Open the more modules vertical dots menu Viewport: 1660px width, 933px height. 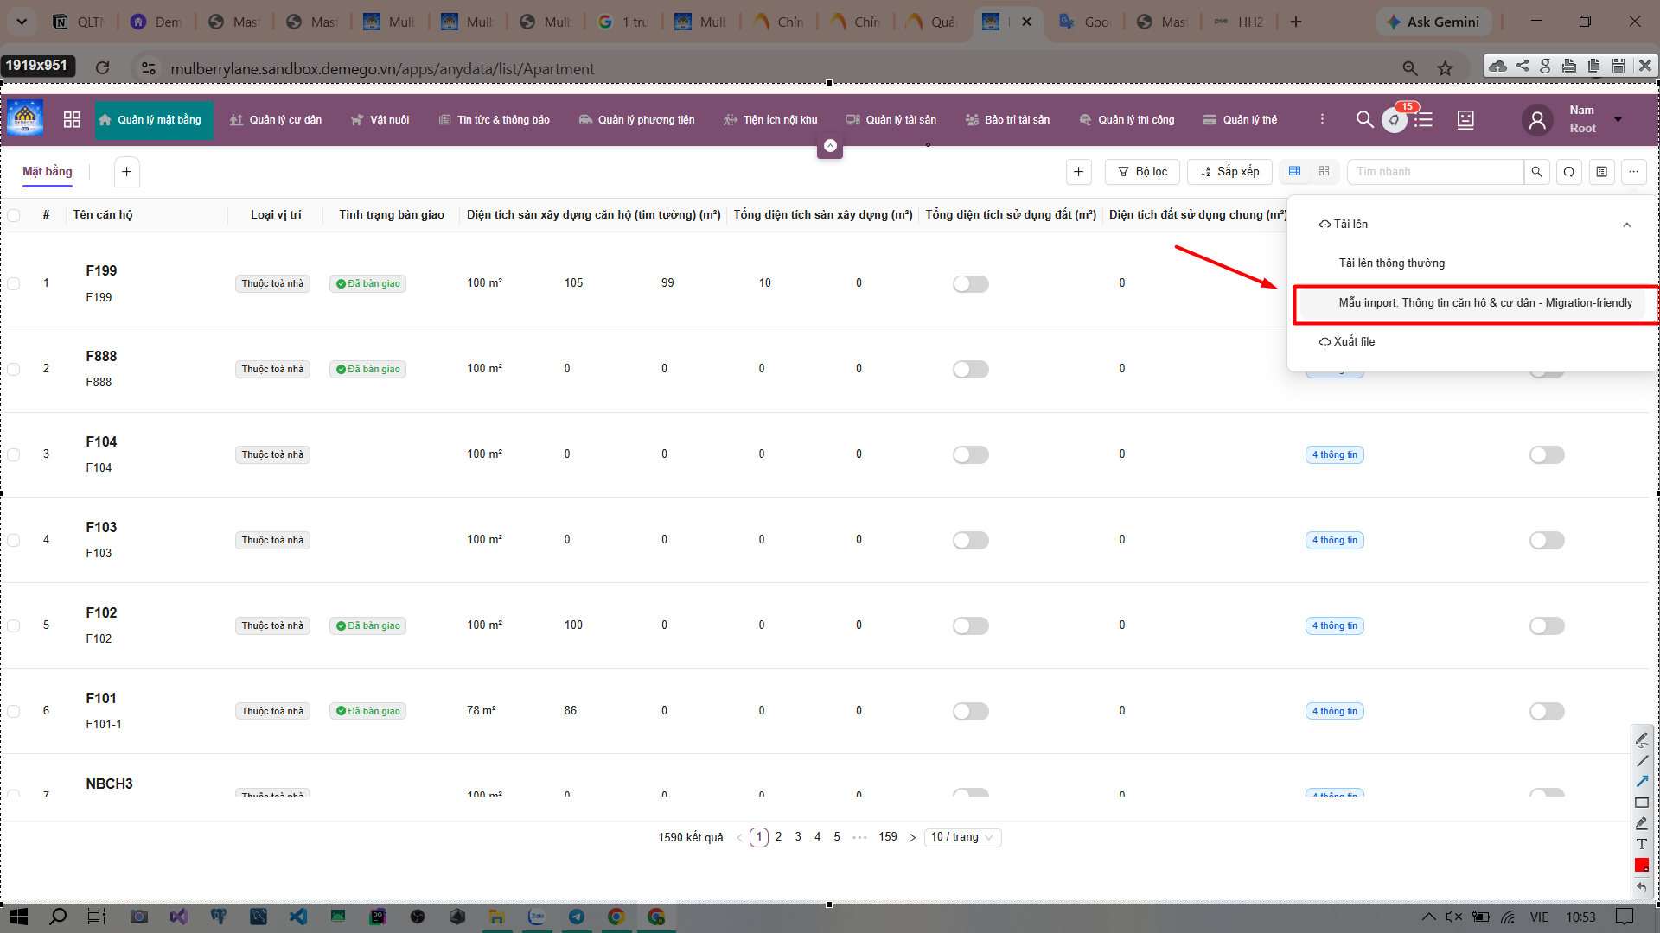click(1321, 119)
